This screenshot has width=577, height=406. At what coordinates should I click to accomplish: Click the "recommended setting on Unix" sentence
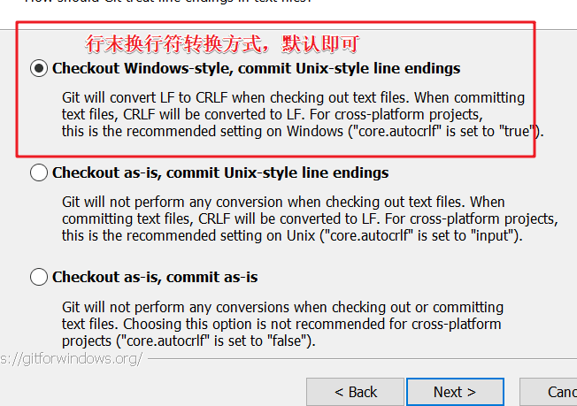[292, 236]
